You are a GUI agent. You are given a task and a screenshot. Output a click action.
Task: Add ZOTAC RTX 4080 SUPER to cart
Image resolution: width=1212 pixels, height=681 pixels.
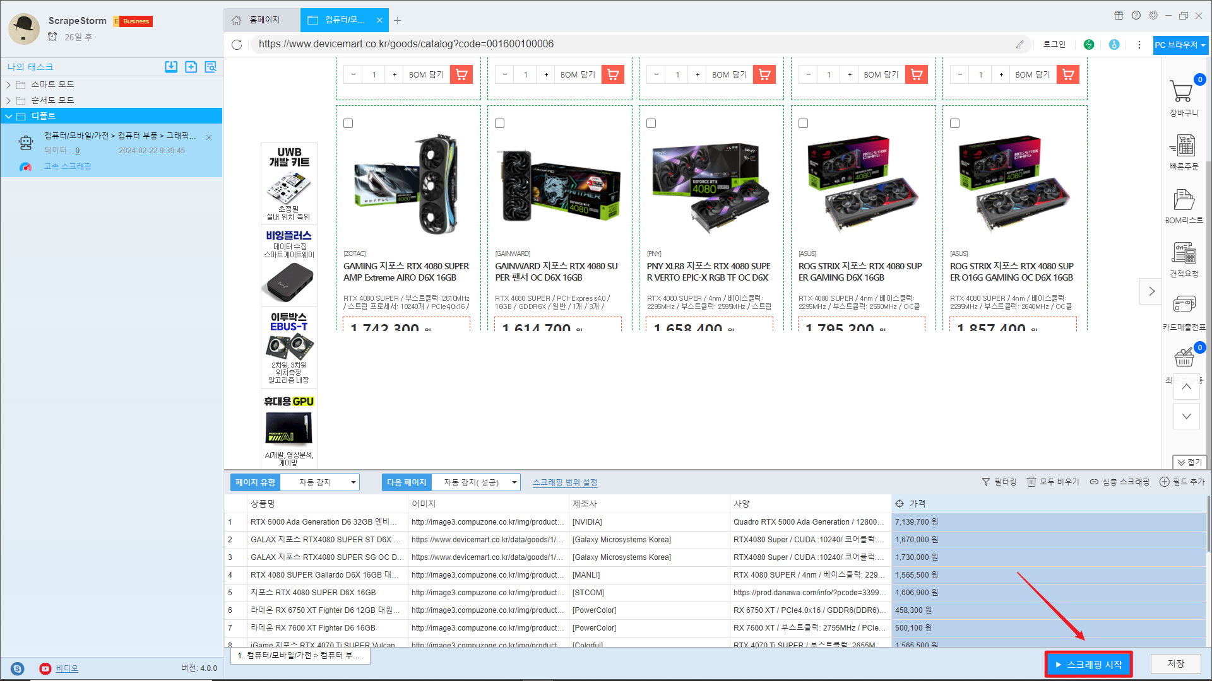tap(461, 74)
